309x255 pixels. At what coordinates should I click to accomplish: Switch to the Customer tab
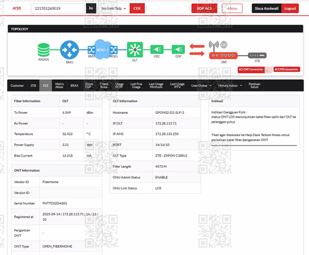pos(17,85)
